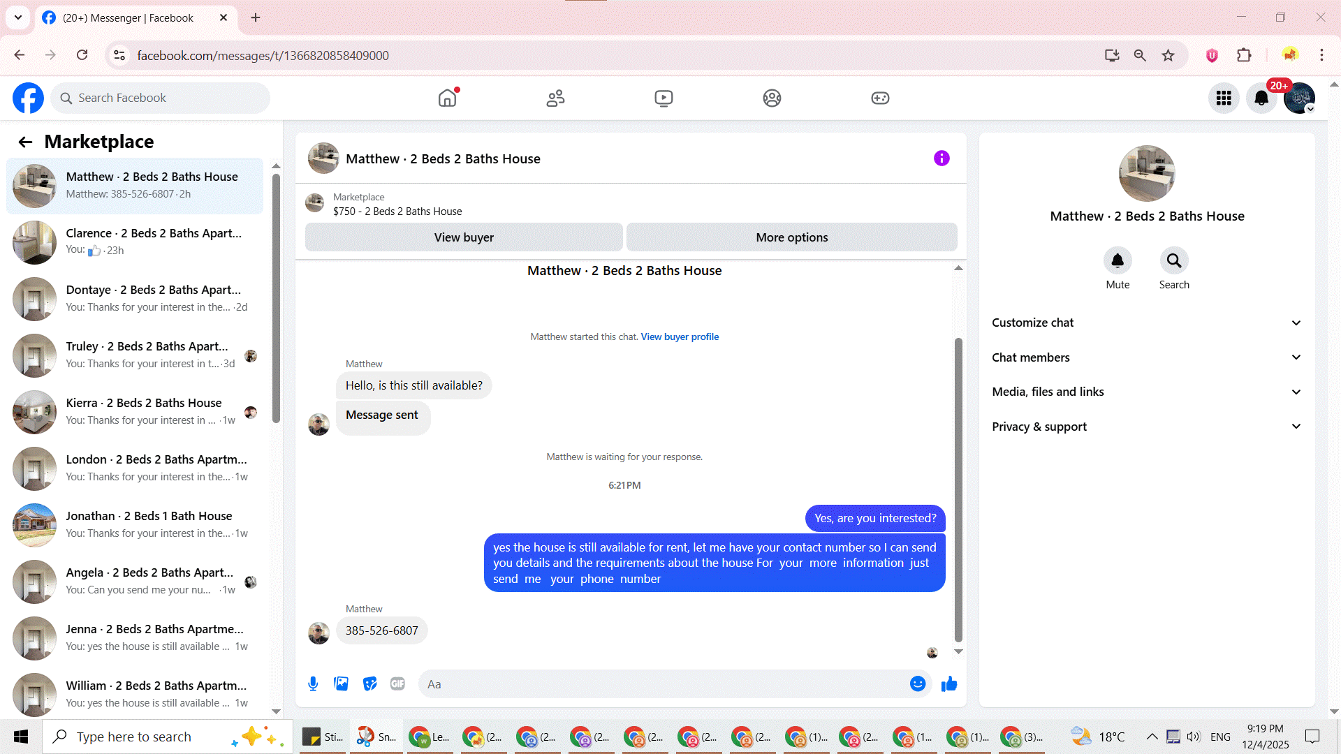Mute this conversation
Viewport: 1341px width, 754px height.
[1117, 261]
